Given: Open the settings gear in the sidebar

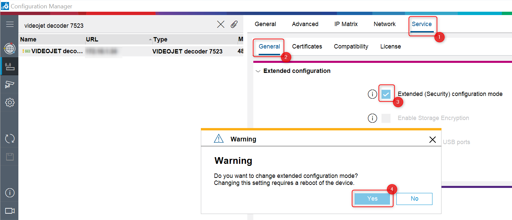Looking at the screenshot, I should (10, 102).
